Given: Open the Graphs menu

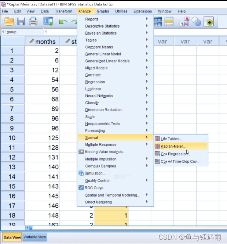Looking at the screenshot, I should click(x=103, y=11).
